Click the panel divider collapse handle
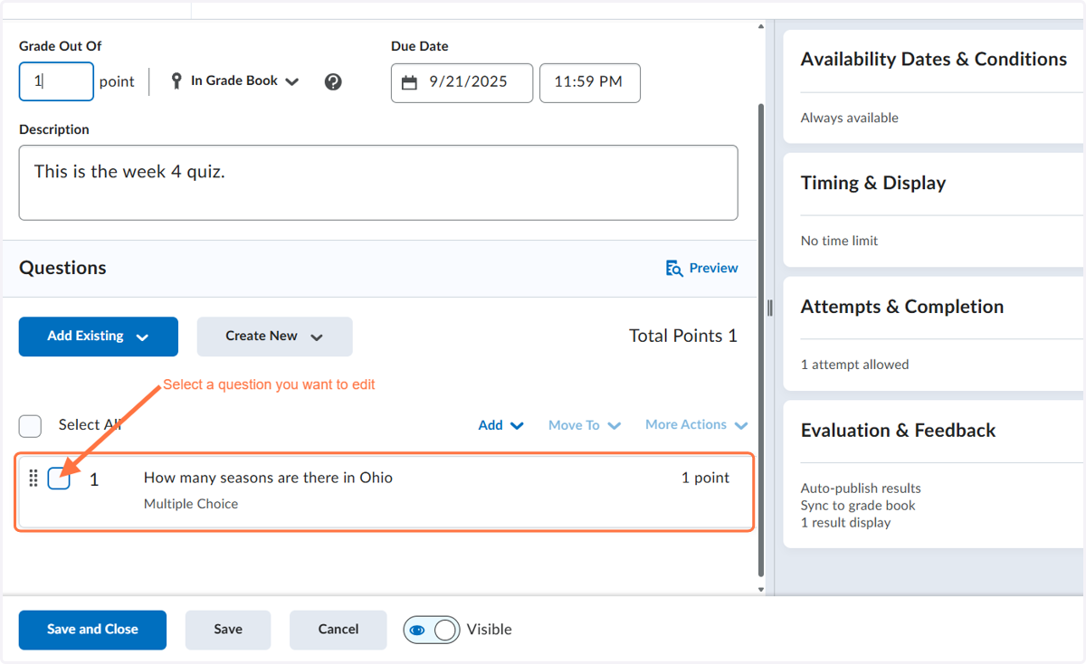Screen dimensions: 1086x664 (x=770, y=308)
